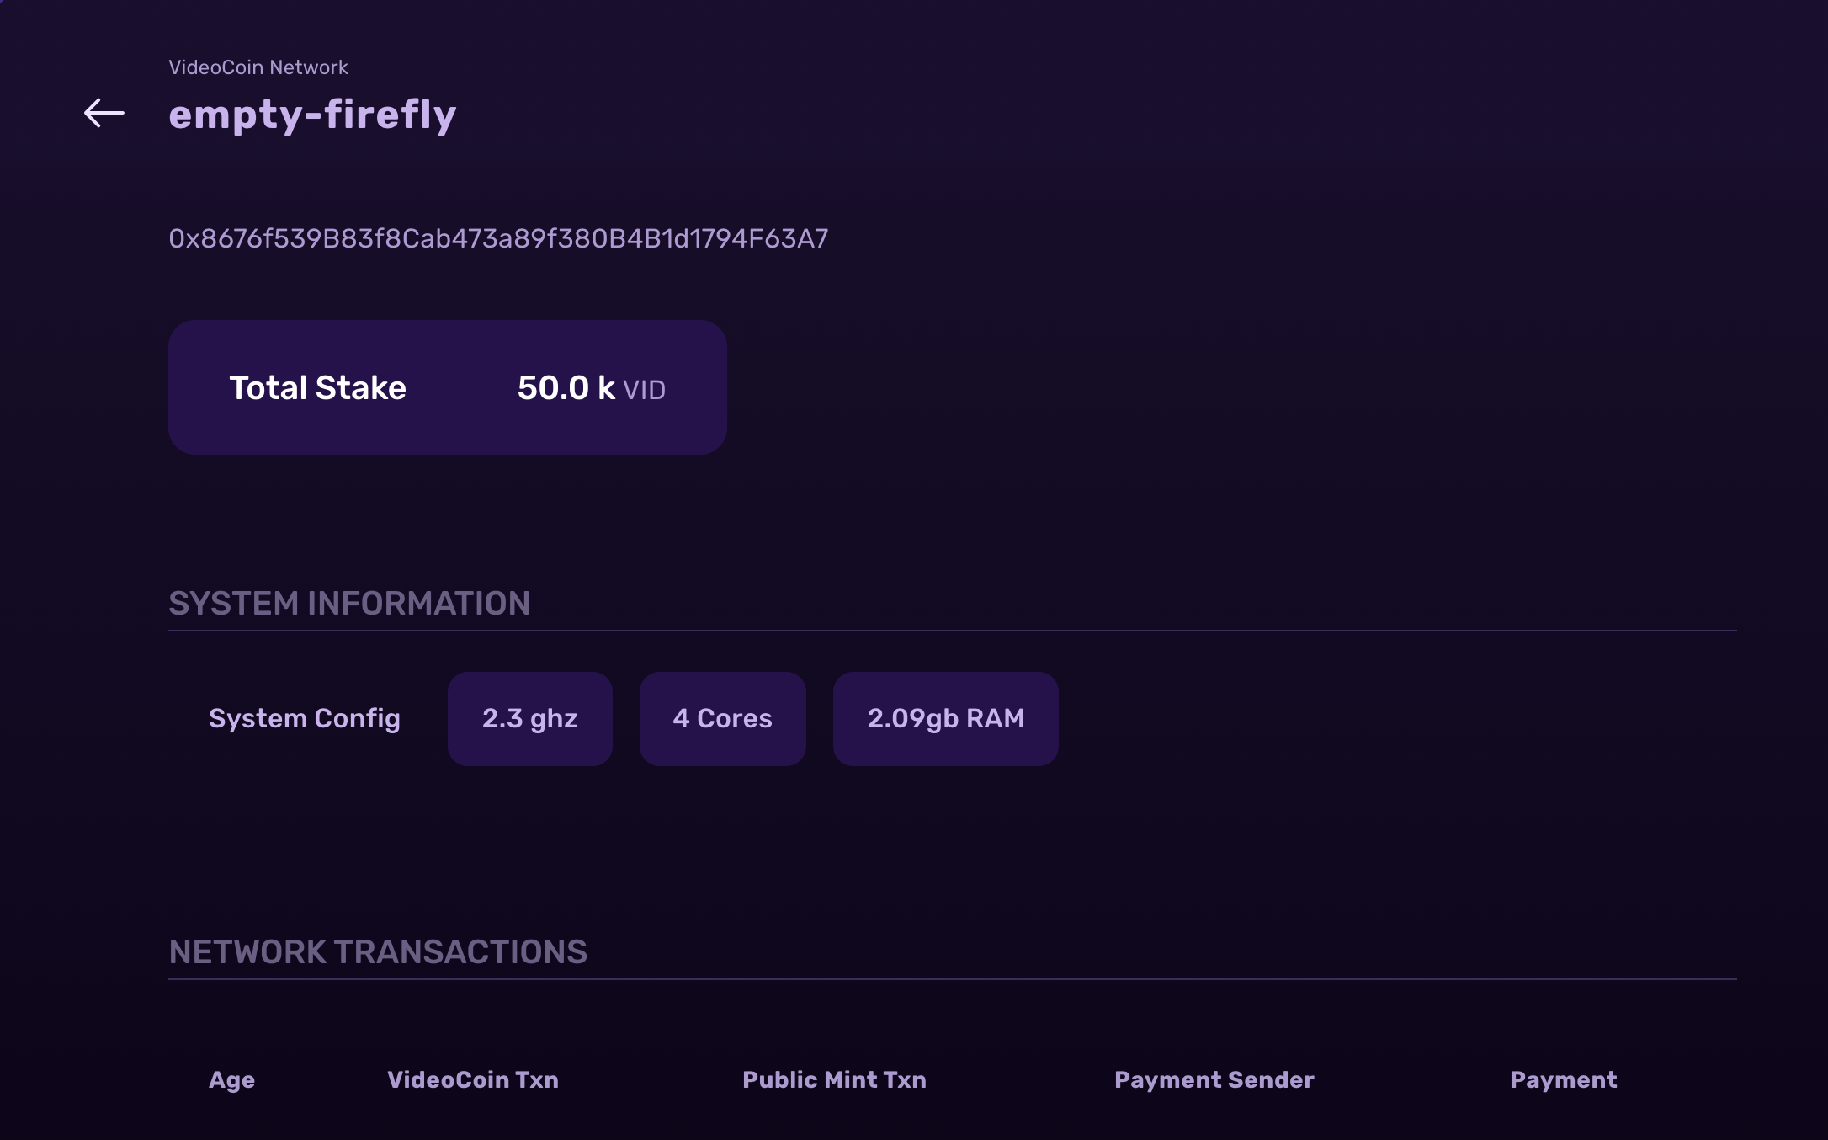The image size is (1828, 1140).
Task: Click the Payment column header
Action: tap(1564, 1080)
